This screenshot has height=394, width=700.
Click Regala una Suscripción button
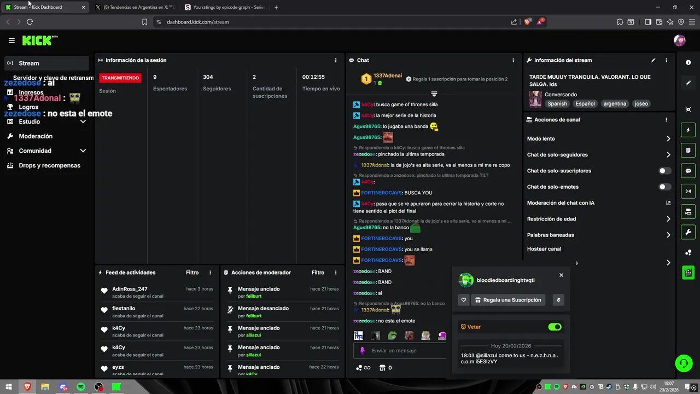508,300
